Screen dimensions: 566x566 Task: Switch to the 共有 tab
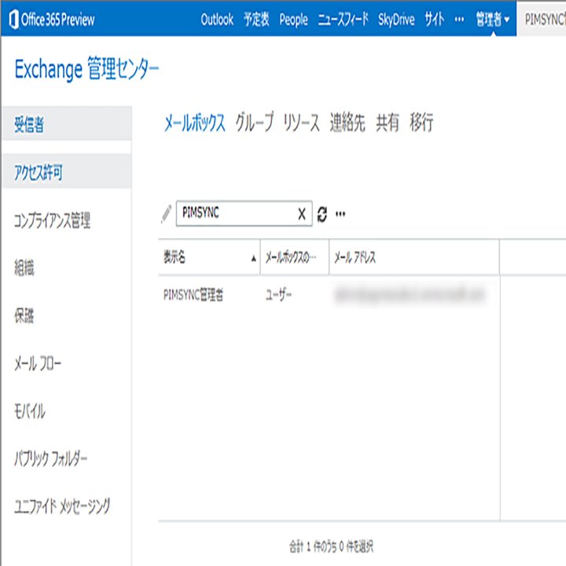click(x=388, y=123)
